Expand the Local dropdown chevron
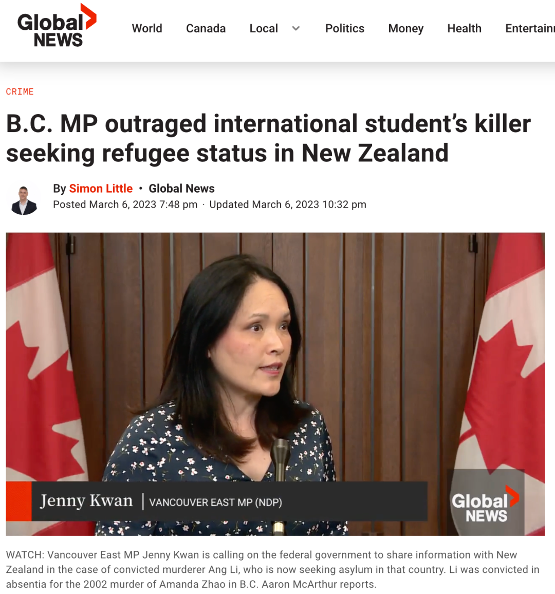 296,28
